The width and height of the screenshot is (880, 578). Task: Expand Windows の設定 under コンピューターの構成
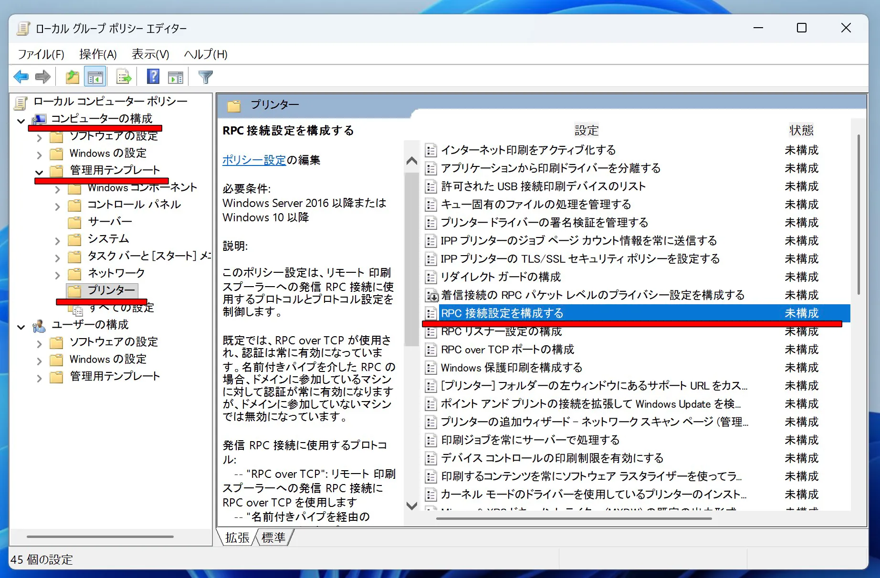(39, 155)
